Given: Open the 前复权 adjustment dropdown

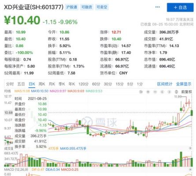Looking at the screenshot, I should (x=187, y=92).
